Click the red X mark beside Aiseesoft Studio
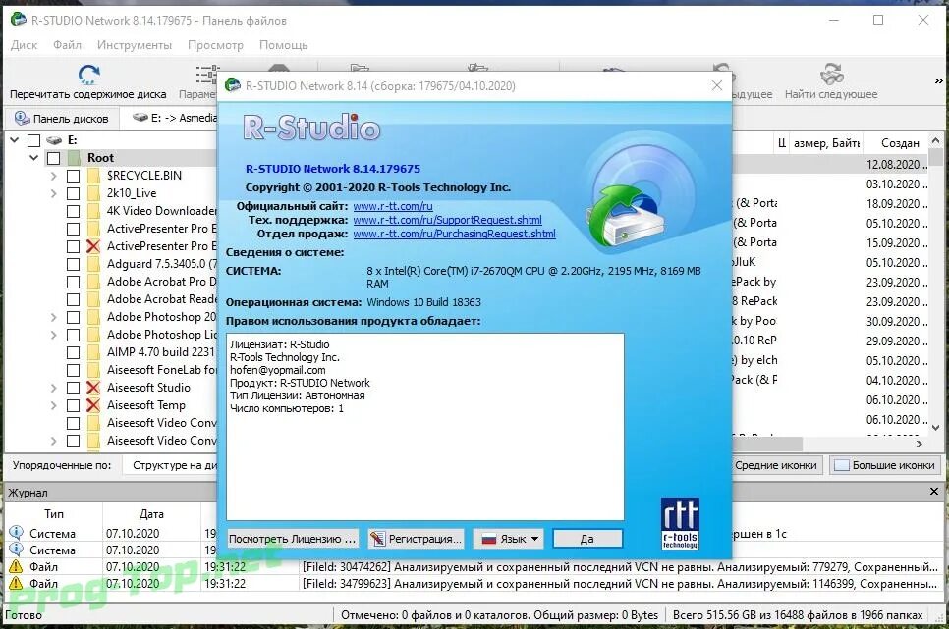Screen dimensions: 949x629 pos(93,388)
